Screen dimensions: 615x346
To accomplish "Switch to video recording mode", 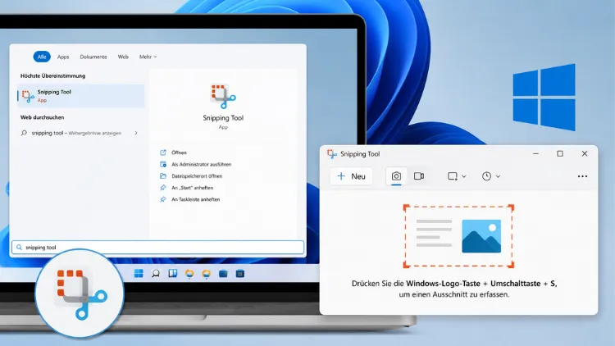I will [419, 176].
